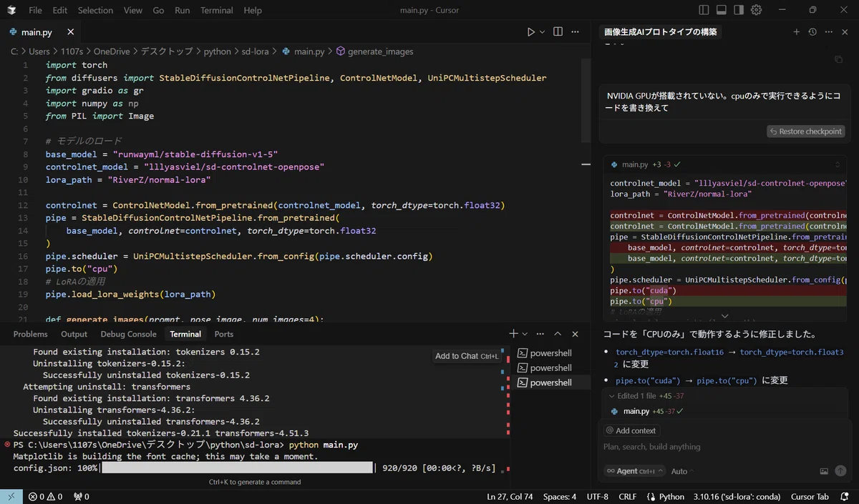Open the Go menu

[158, 10]
